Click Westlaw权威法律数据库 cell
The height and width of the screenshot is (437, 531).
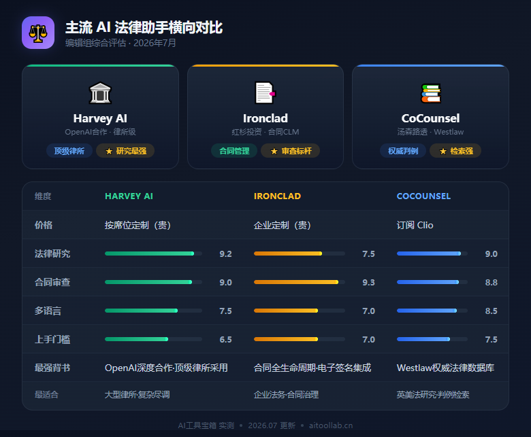coord(445,368)
